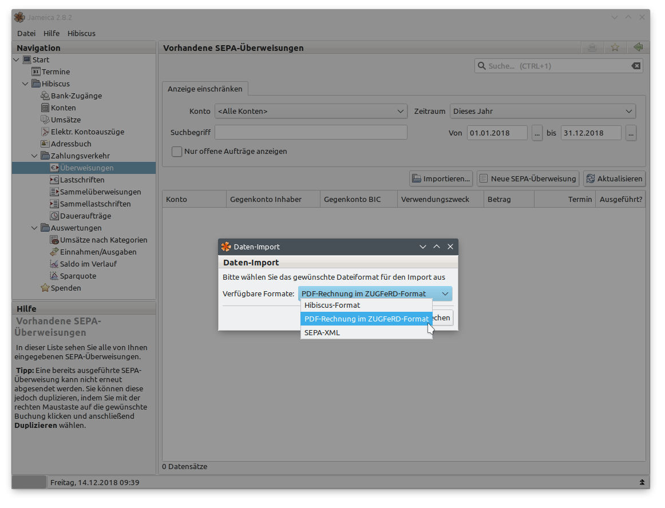665x508 pixels.
Task: Click the green back arrow icon
Action: 638,47
